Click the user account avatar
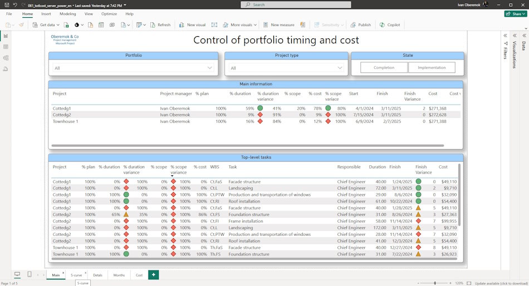This screenshot has height=286, width=529. click(x=486, y=4)
